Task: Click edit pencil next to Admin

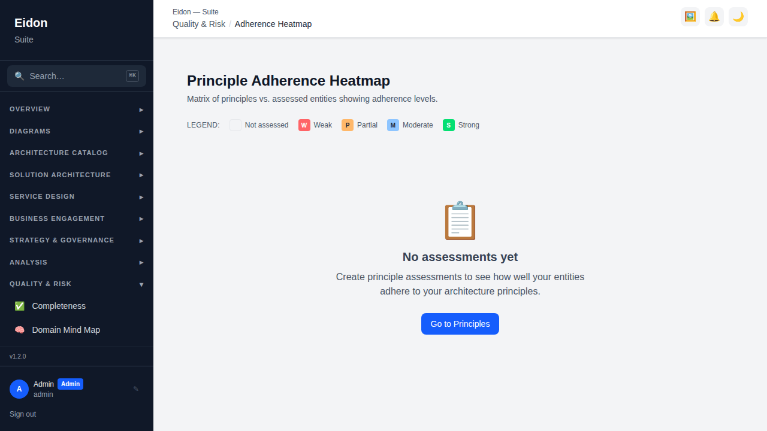Action: (x=136, y=389)
